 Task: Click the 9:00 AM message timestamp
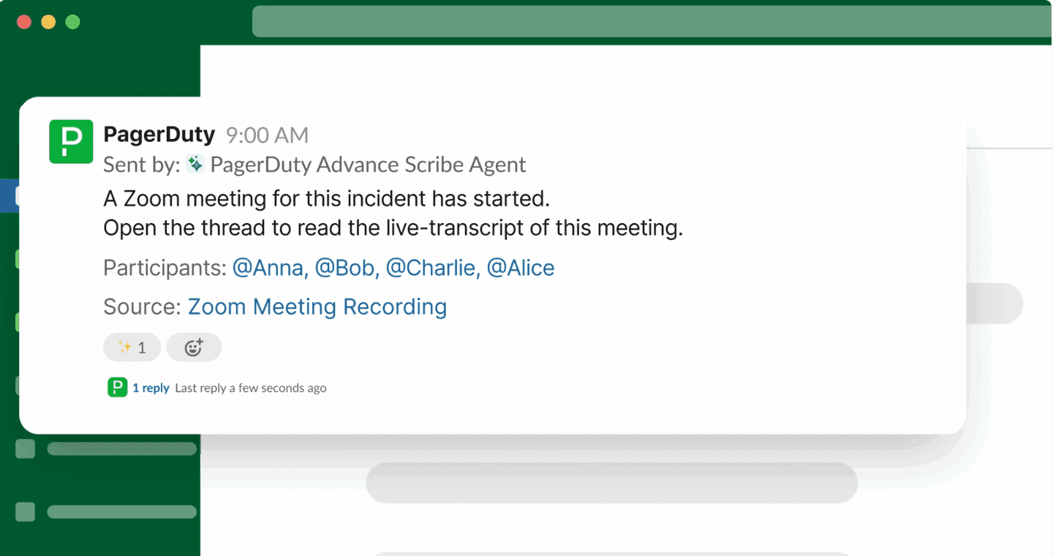(266, 135)
